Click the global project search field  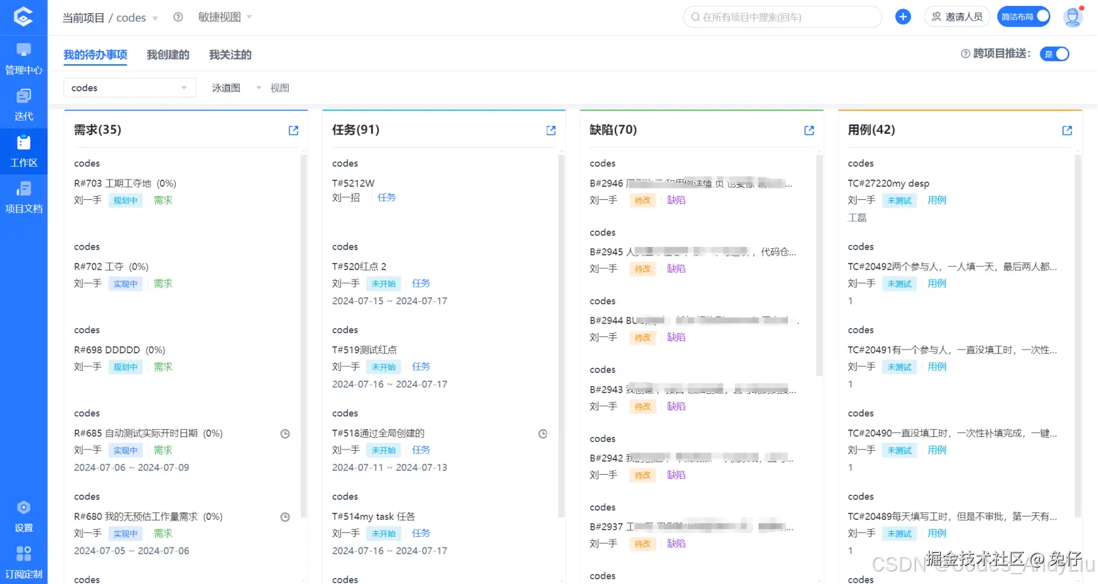click(x=782, y=17)
